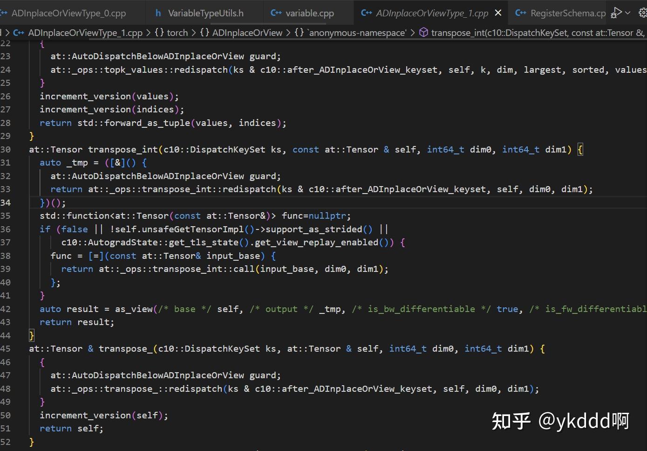
Task: Click the highlighted opening brace ending line 30
Action: [580, 149]
